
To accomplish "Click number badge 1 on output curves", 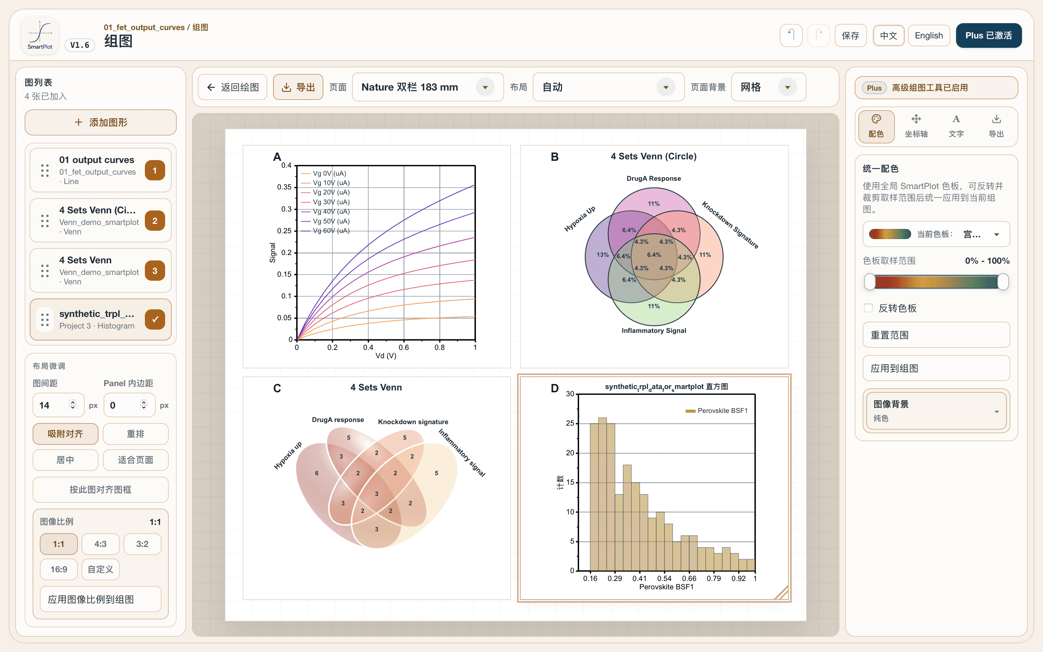I will tap(155, 170).
